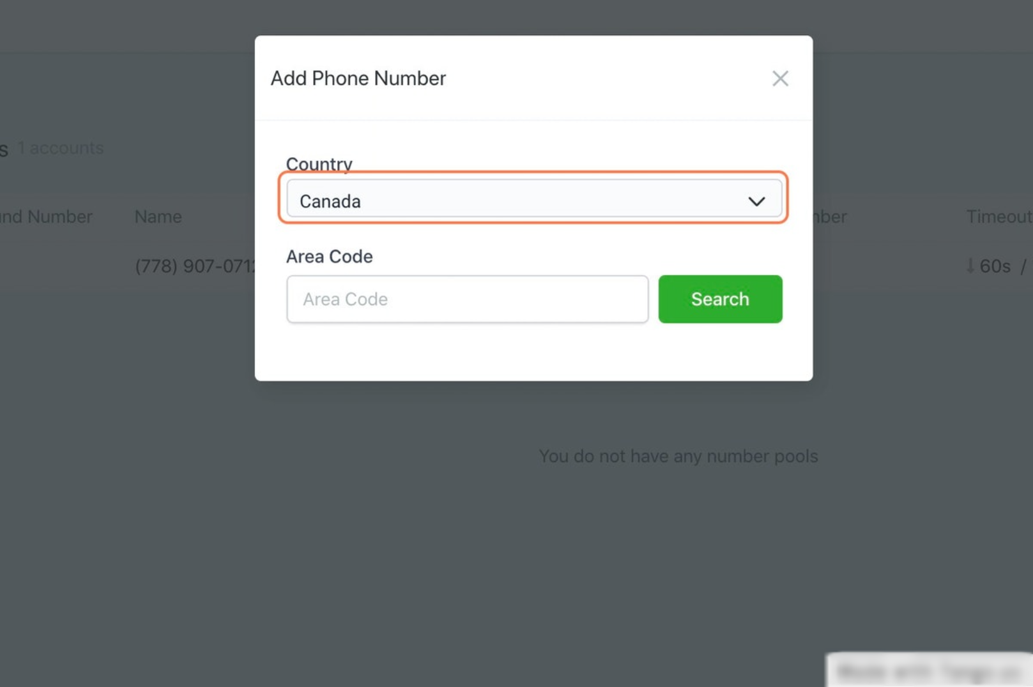1033x687 pixels.
Task: Click the Search button
Action: (x=720, y=299)
